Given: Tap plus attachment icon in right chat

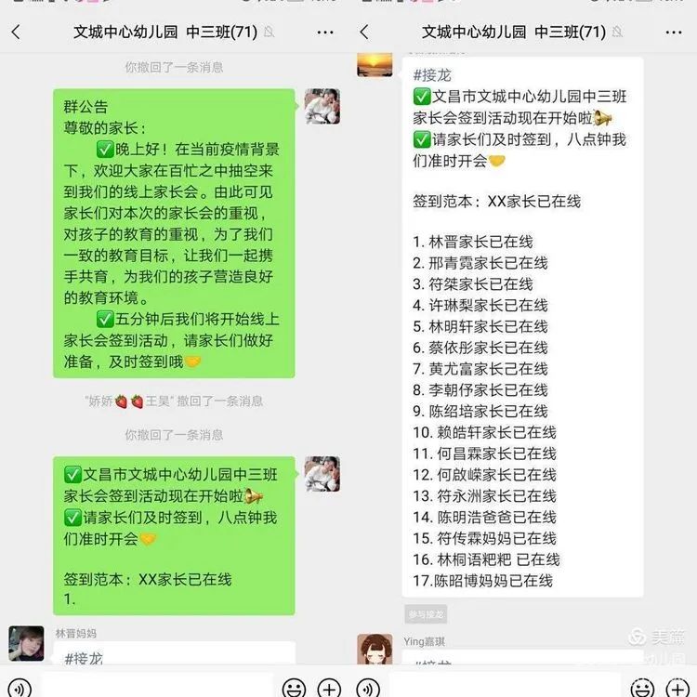Looking at the screenshot, I should click(x=677, y=689).
